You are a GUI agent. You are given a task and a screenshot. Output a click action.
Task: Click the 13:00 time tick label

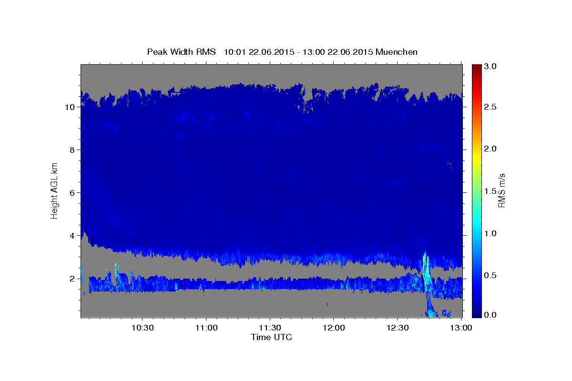point(461,328)
